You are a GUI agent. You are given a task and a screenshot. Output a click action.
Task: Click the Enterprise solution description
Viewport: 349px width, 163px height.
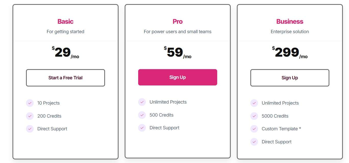(290, 32)
